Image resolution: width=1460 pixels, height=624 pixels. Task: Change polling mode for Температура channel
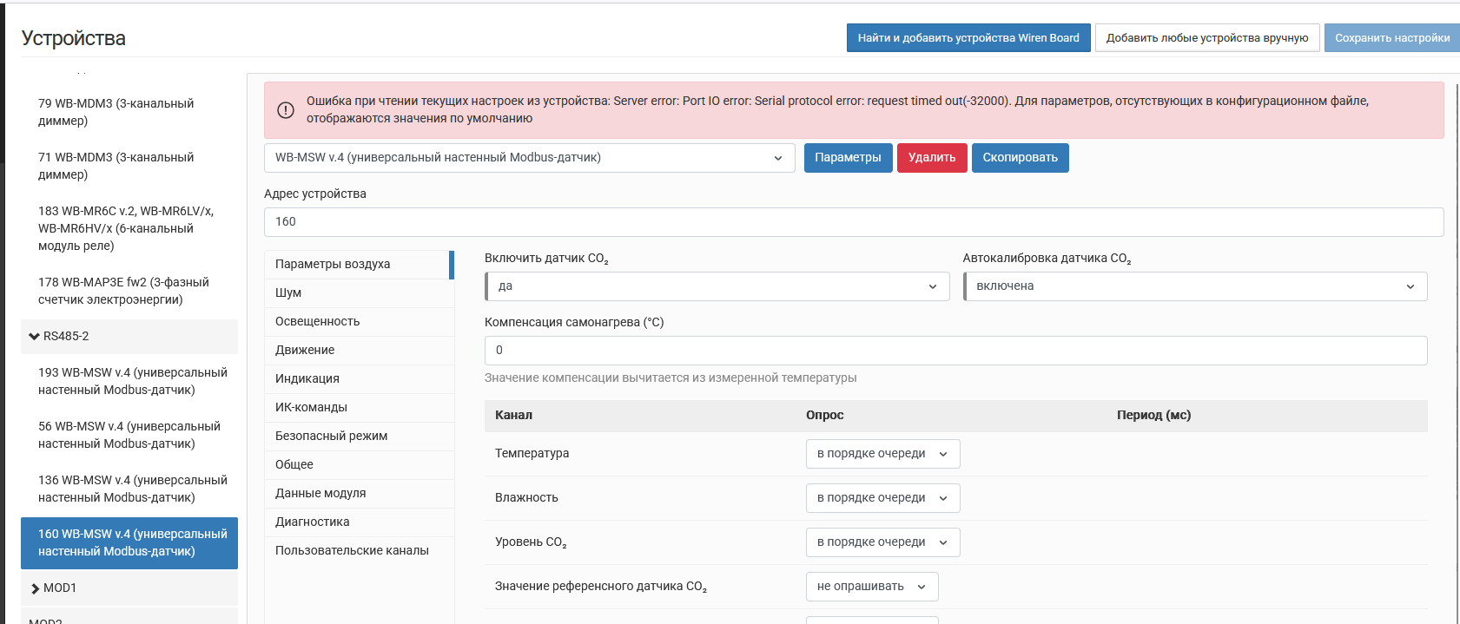[882, 454]
